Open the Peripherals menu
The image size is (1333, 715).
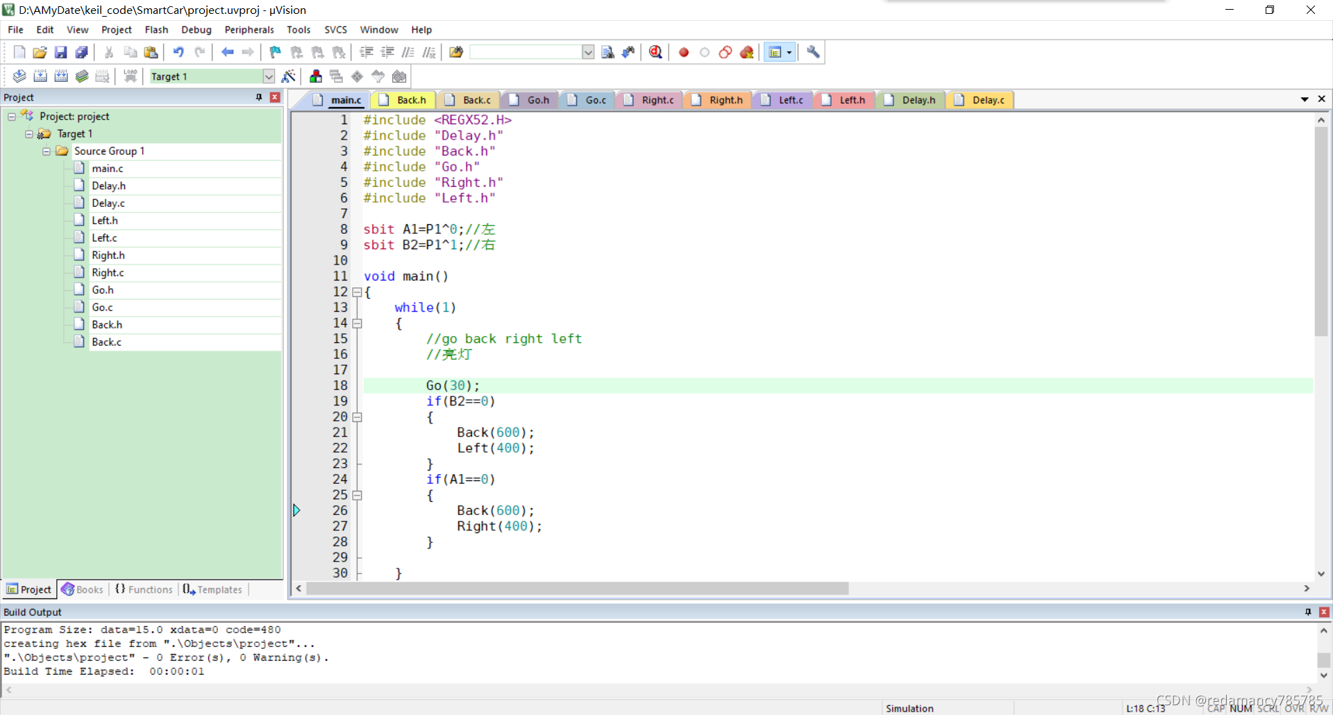pyautogui.click(x=249, y=30)
